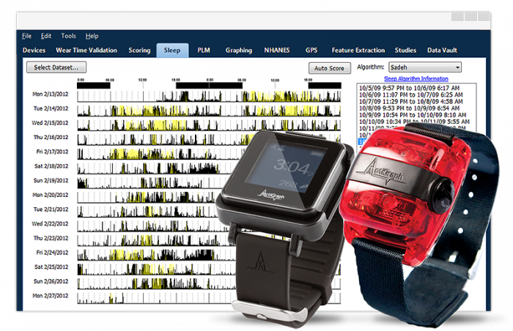Select sleep period 10/6/09 11:07 PM entry
This screenshot has width=513, height=331.
(410, 94)
